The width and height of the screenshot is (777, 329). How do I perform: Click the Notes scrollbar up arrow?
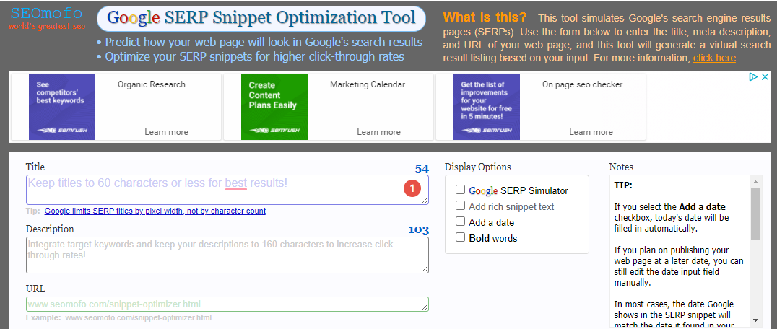coord(755,180)
